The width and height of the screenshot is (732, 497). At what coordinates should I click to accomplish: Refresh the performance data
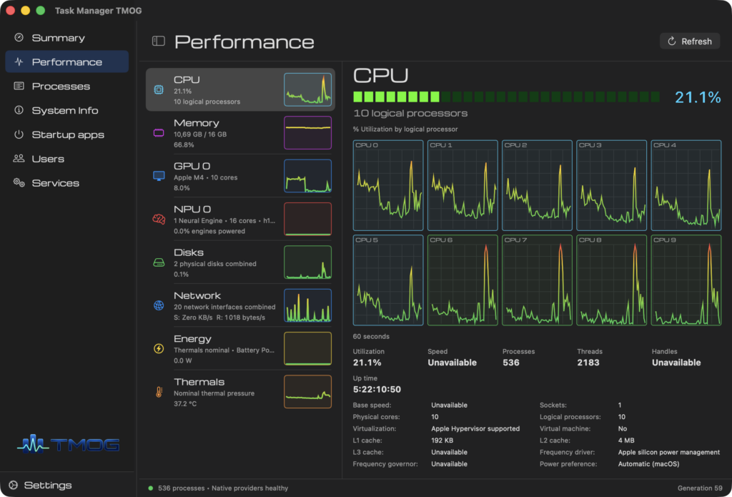(690, 41)
